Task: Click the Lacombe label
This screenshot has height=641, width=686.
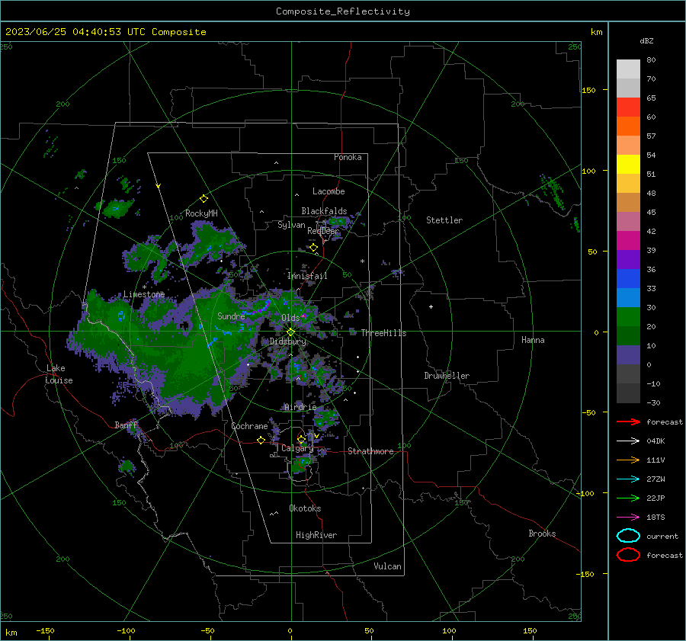Action: (329, 191)
